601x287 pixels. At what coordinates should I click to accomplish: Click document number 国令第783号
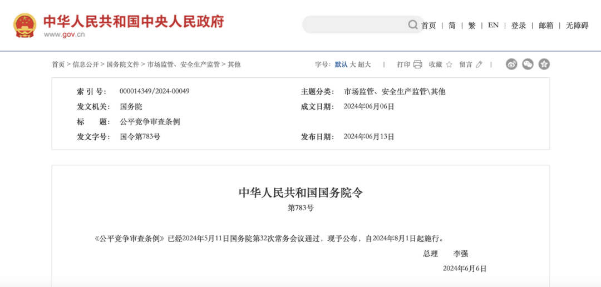click(x=140, y=137)
